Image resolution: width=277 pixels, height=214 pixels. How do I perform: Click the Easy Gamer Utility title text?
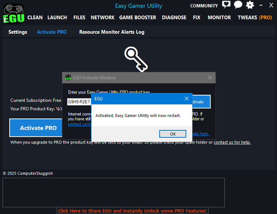point(138,6)
